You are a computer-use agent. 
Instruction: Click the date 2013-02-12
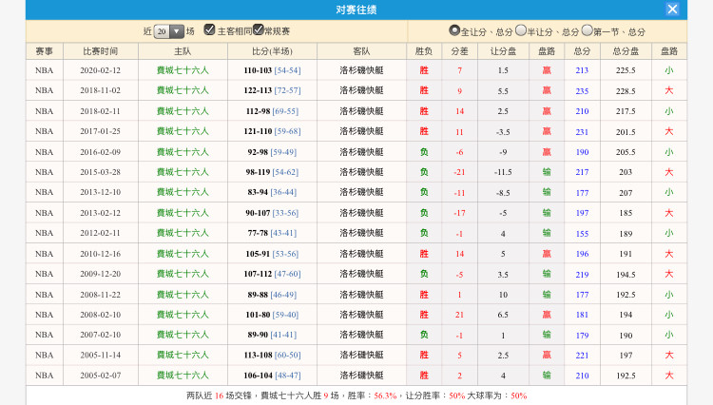click(100, 213)
